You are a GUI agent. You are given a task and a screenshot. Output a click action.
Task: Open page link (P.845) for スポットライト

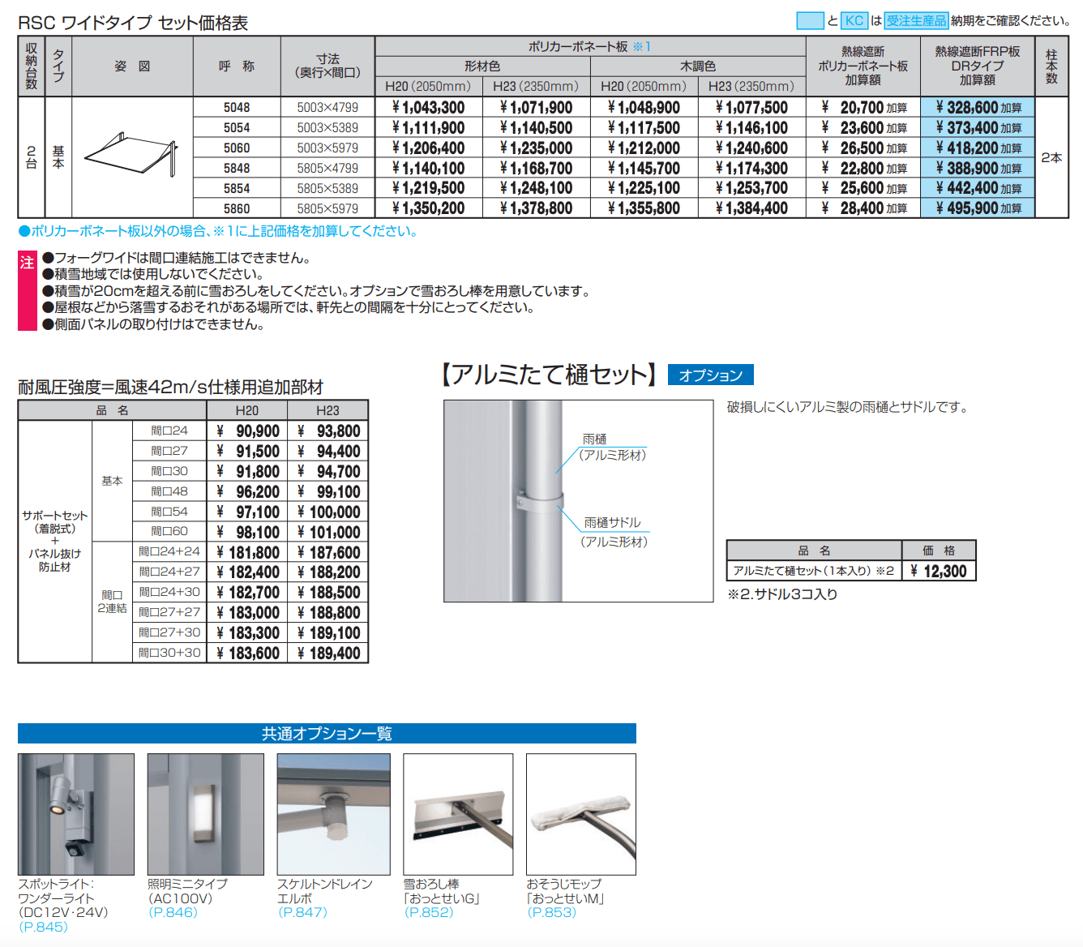click(x=44, y=928)
